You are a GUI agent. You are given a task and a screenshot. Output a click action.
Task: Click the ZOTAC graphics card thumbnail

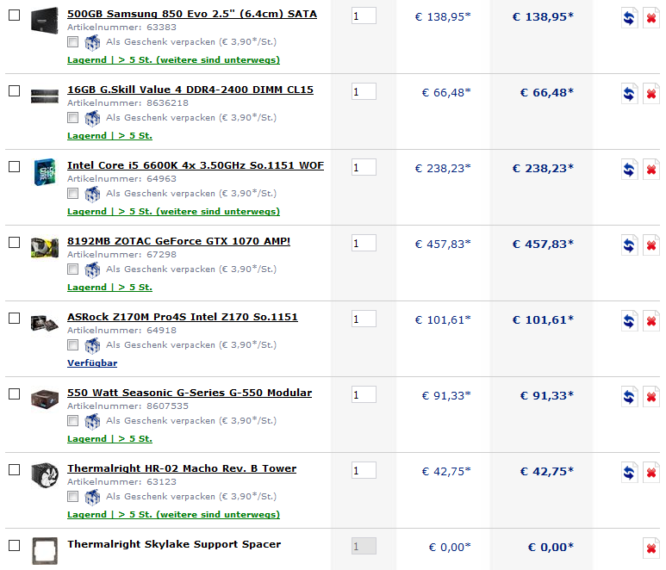45,247
